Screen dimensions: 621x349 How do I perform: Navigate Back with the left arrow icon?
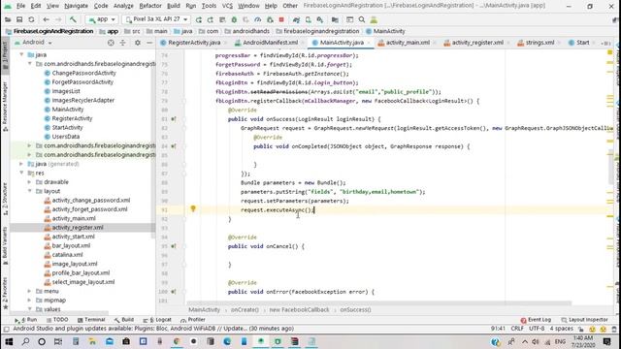coord(46,19)
